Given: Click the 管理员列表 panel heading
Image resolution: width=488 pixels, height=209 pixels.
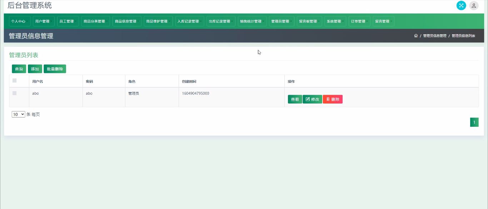Looking at the screenshot, I should (x=24, y=55).
